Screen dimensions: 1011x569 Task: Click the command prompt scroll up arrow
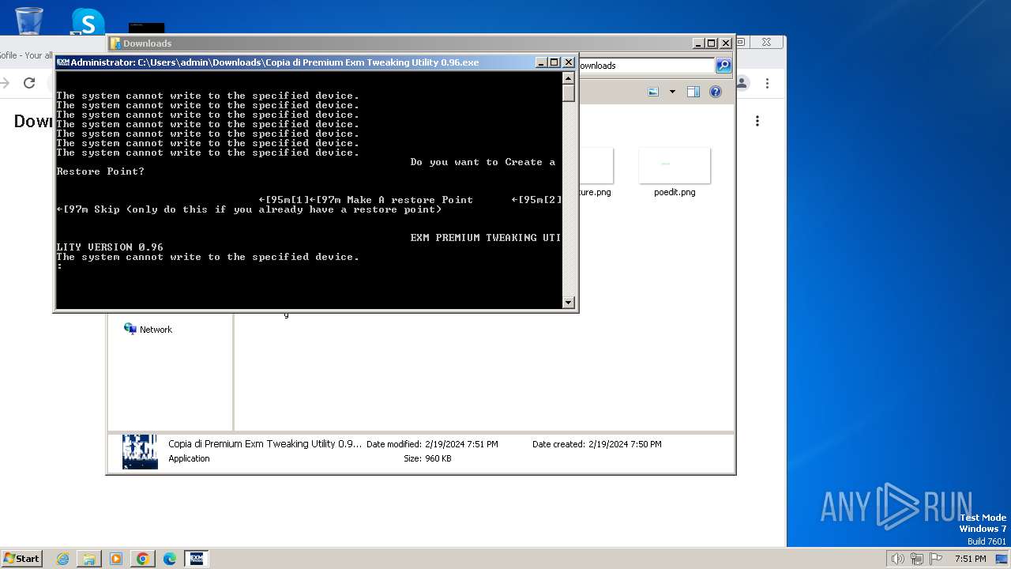click(568, 78)
